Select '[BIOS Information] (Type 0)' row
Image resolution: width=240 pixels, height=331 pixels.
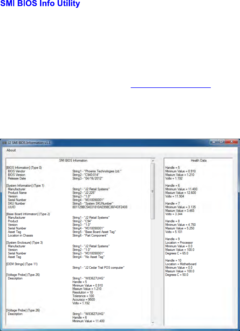coord(24,168)
